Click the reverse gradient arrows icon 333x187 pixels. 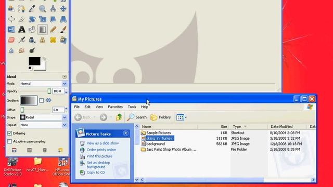(48, 100)
